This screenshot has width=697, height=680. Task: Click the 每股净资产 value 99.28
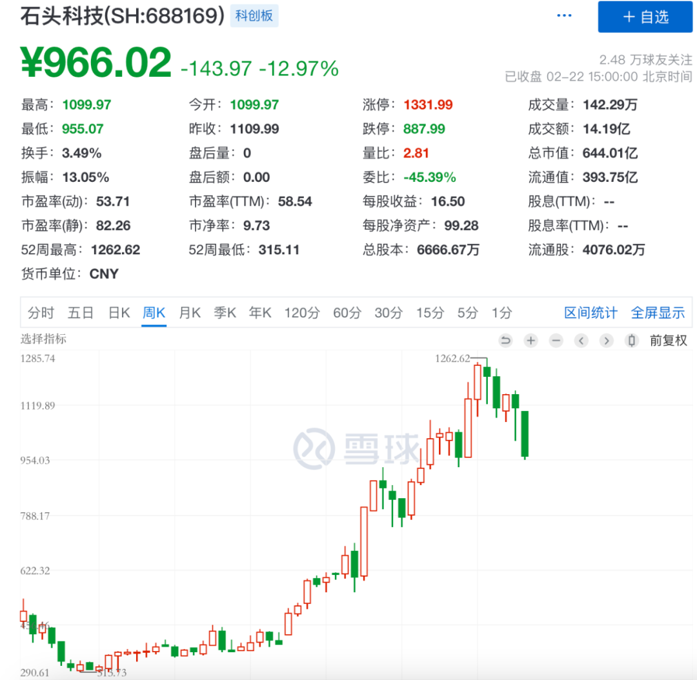(461, 226)
